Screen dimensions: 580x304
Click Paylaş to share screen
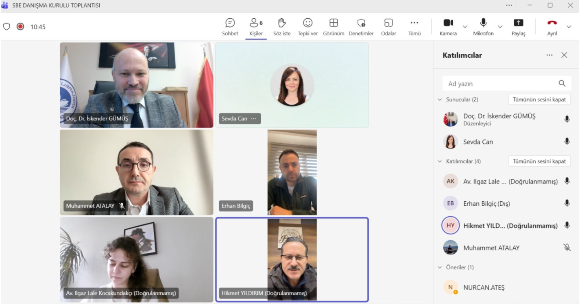click(518, 27)
